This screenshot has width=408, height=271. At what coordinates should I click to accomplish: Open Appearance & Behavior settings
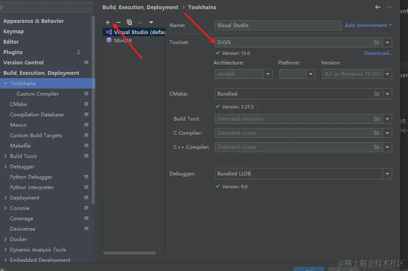coord(34,21)
